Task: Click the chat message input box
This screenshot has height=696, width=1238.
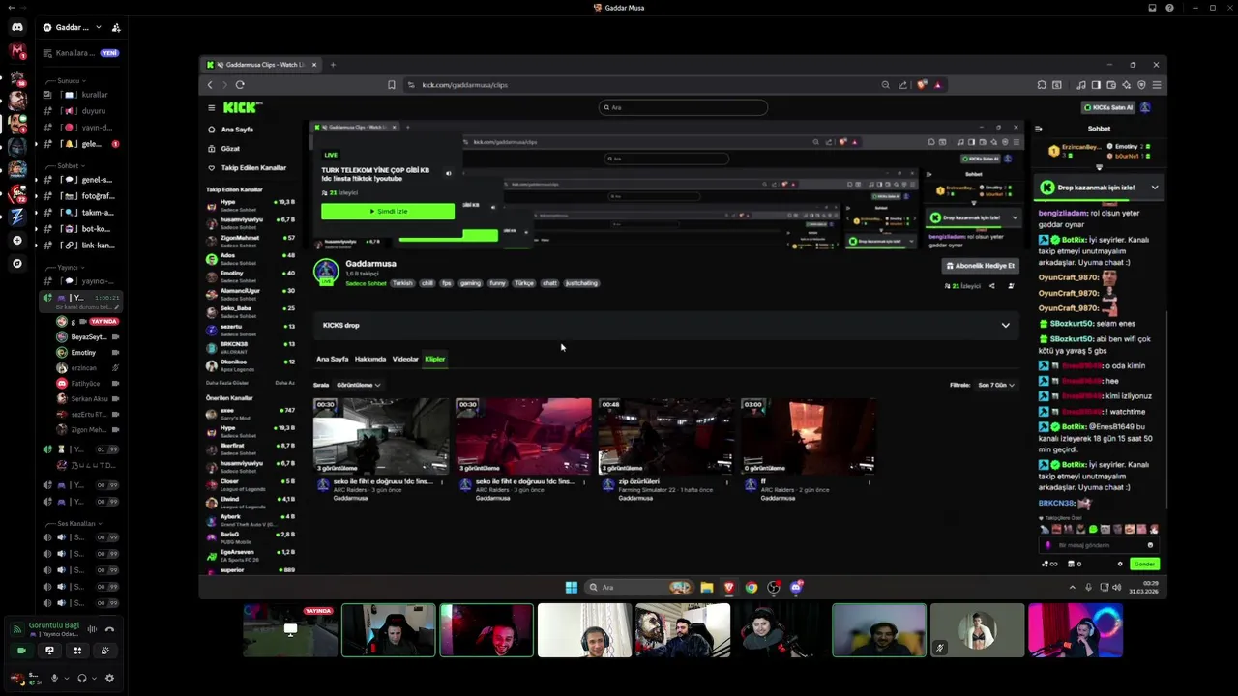Action: (1099, 545)
